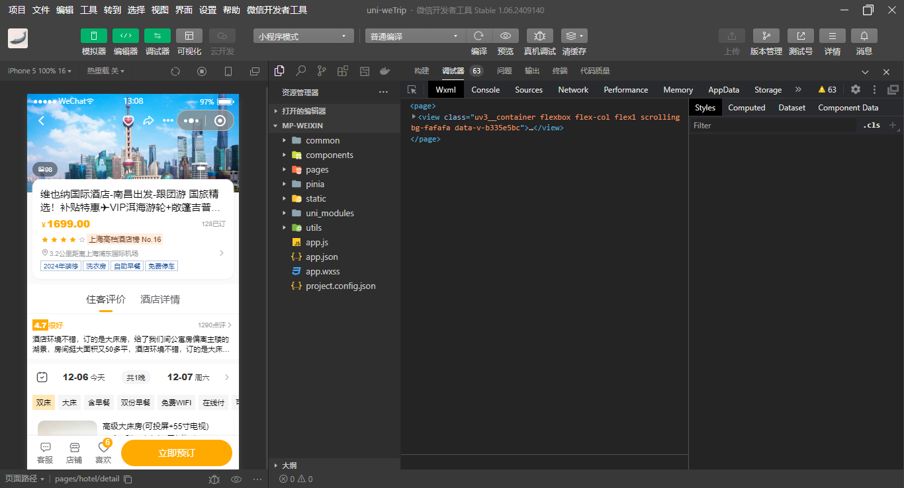Switch to the Computed tab
This screenshot has height=488, width=904.
(x=746, y=108)
